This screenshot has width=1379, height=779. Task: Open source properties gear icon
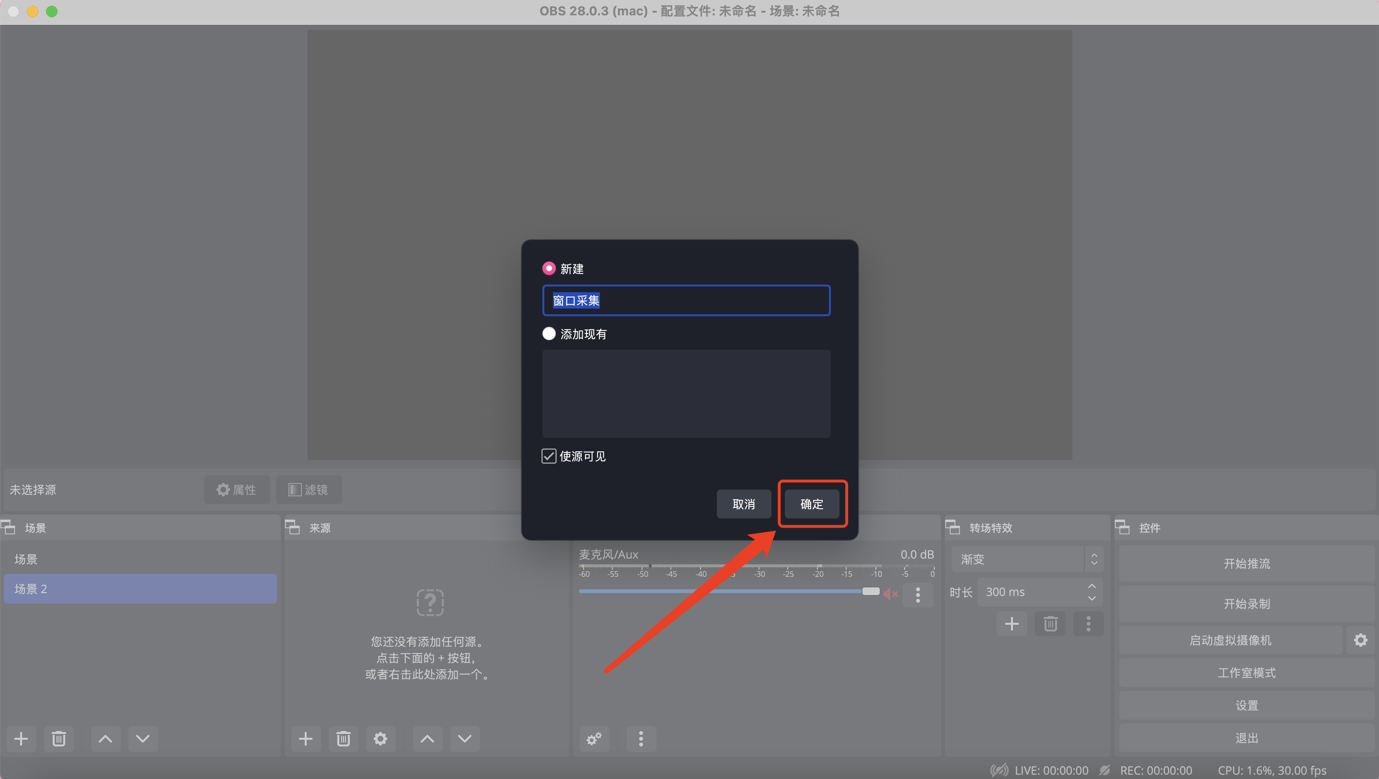pos(380,739)
